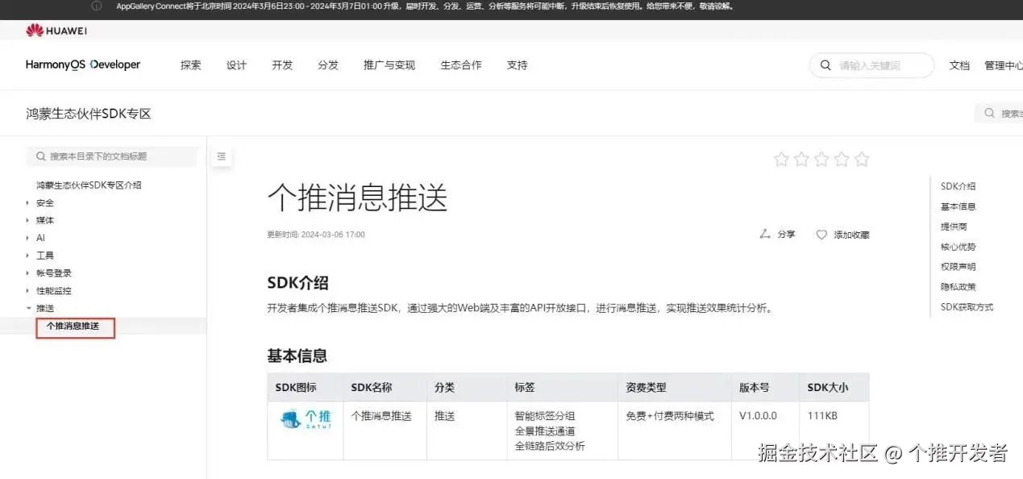The image size is (1023, 479).
Task: Open the 生态合作 menu
Action: [461, 65]
